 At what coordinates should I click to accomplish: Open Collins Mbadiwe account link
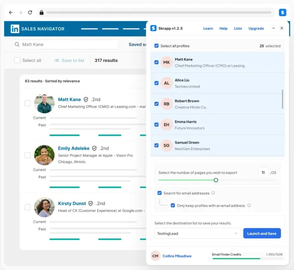point(177,256)
